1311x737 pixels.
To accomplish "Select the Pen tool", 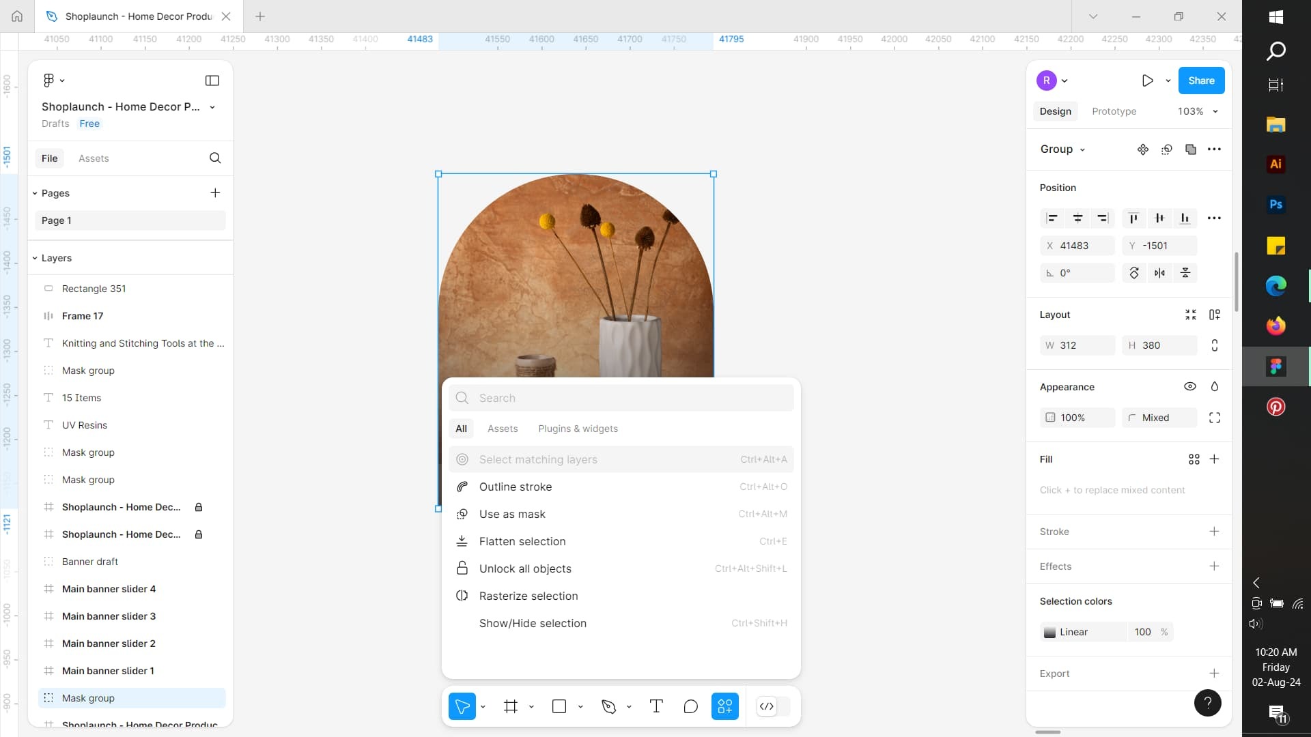I will click(608, 706).
